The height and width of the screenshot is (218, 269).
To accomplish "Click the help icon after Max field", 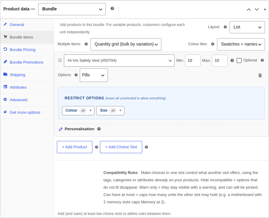I will click(232, 61).
